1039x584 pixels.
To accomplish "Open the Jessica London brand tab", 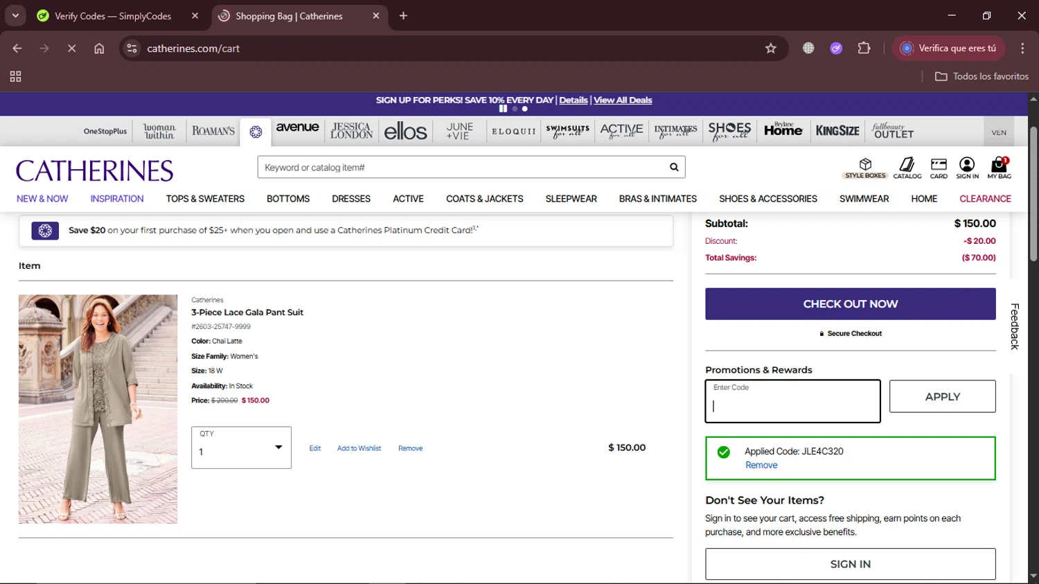I will tap(352, 131).
